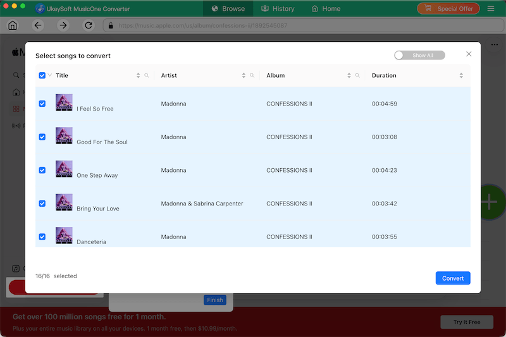Screen dimensions: 506x337
Task: Open the hamburger menu icon
Action: [x=491, y=9]
